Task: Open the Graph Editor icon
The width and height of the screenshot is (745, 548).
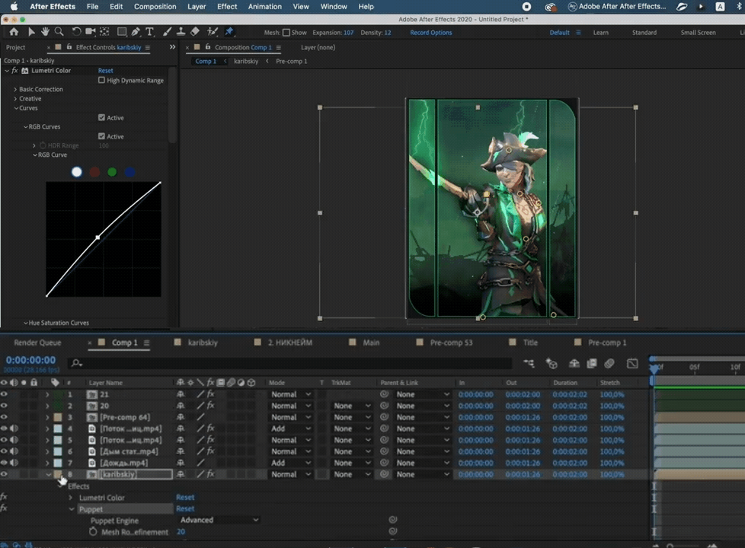Action: pyautogui.click(x=632, y=364)
